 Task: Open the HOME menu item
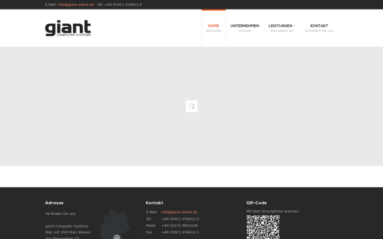pyautogui.click(x=213, y=28)
